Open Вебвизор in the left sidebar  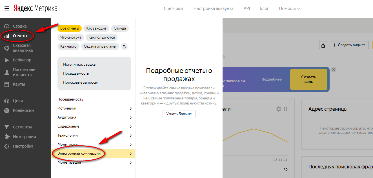pyautogui.click(x=22, y=60)
